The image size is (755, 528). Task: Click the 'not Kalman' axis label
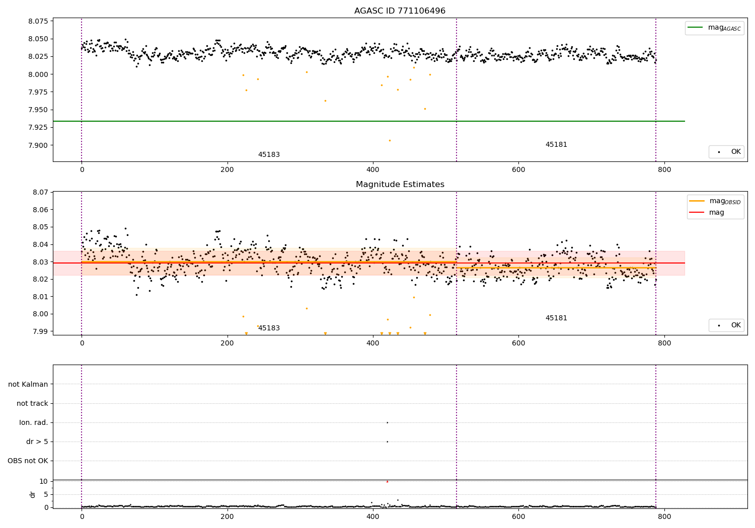pos(28,384)
